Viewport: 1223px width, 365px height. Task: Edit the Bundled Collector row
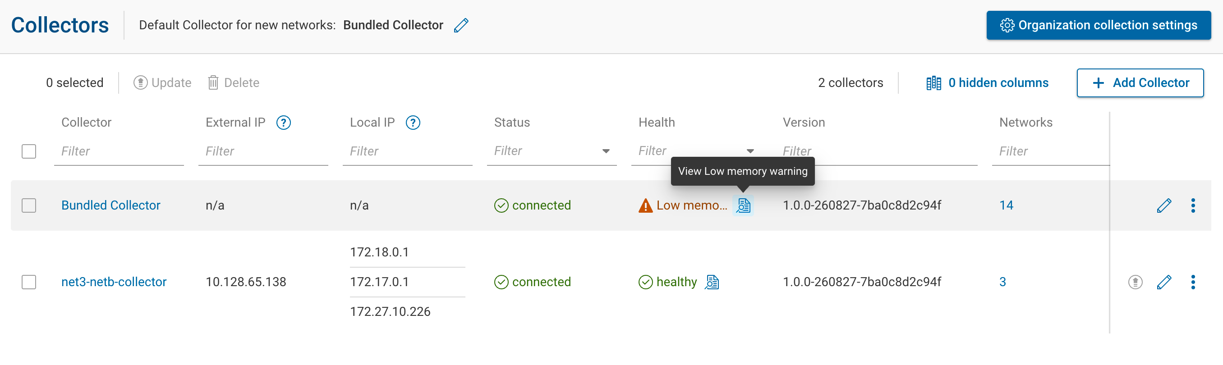(x=1163, y=205)
